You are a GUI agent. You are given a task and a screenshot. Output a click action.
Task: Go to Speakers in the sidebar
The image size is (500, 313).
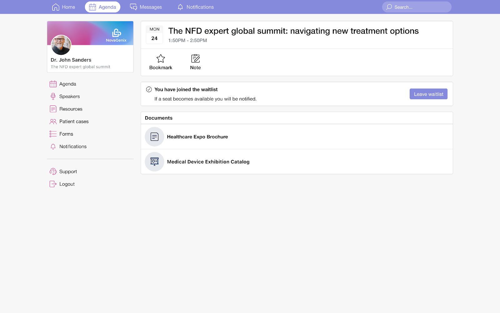pyautogui.click(x=69, y=96)
